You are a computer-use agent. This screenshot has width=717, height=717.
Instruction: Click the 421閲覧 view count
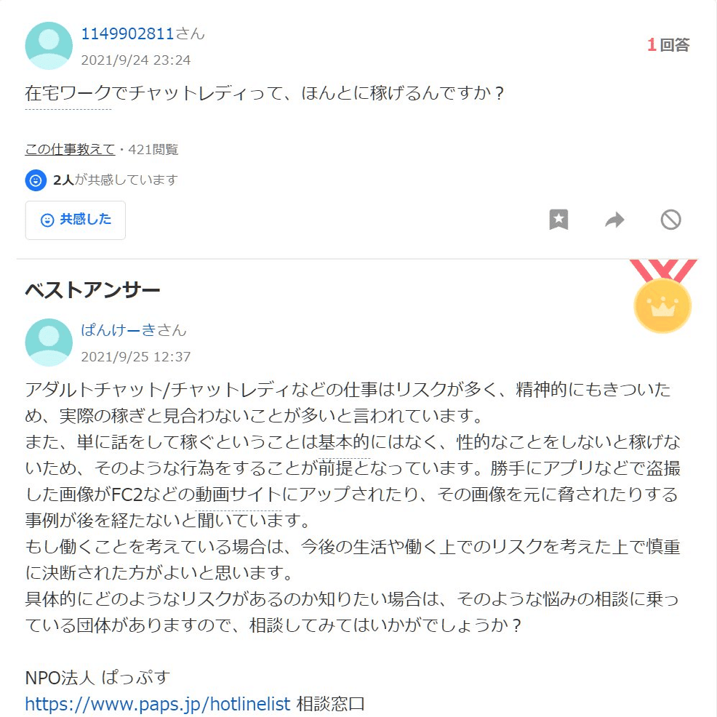pos(153,149)
